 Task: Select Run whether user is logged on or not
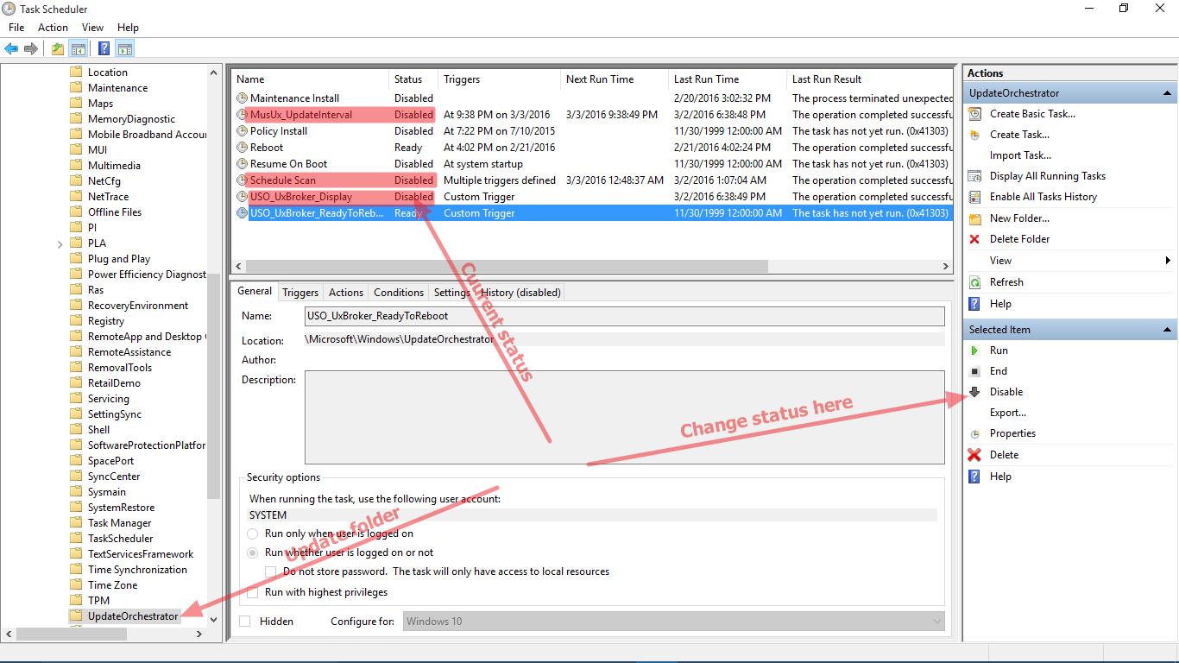click(x=253, y=552)
